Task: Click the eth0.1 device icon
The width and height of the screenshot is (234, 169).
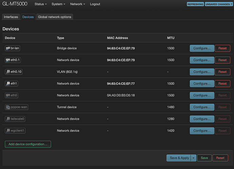Action: click(x=8, y=60)
